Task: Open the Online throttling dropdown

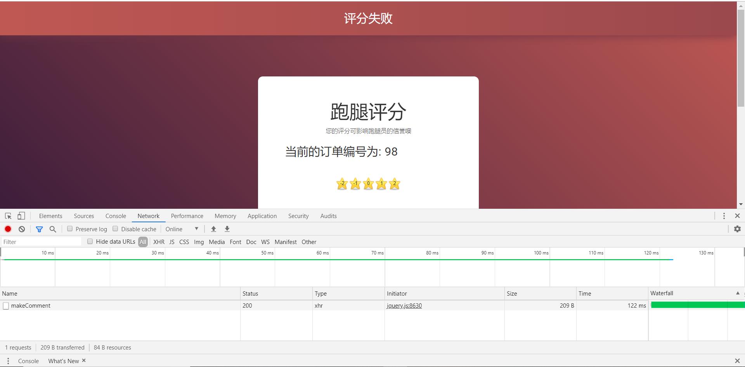Action: (182, 229)
